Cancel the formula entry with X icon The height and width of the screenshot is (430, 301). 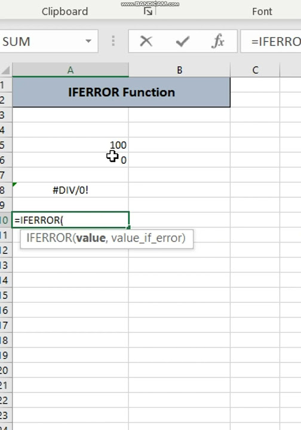[x=146, y=41]
